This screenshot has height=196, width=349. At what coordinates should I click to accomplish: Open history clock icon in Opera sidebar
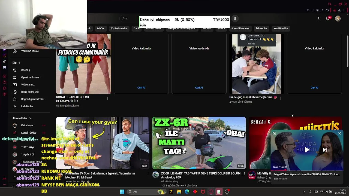[4, 82]
